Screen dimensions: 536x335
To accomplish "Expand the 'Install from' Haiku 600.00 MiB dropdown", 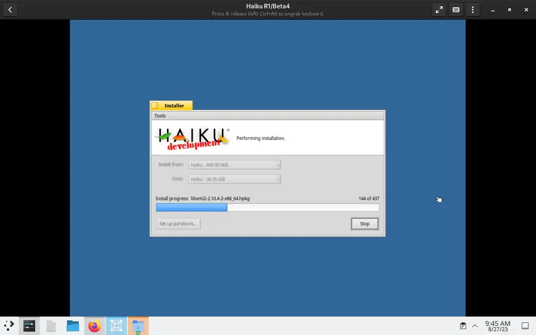I will (234, 165).
